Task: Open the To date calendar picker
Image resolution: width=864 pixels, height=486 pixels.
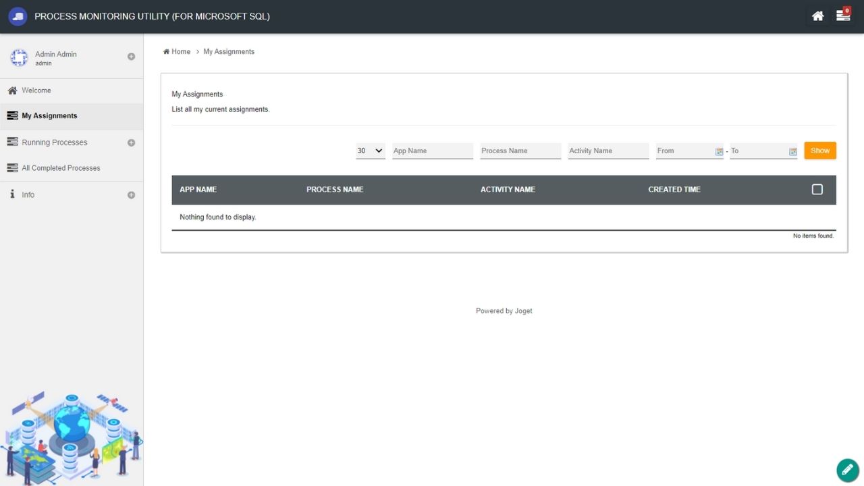Action: (x=793, y=151)
